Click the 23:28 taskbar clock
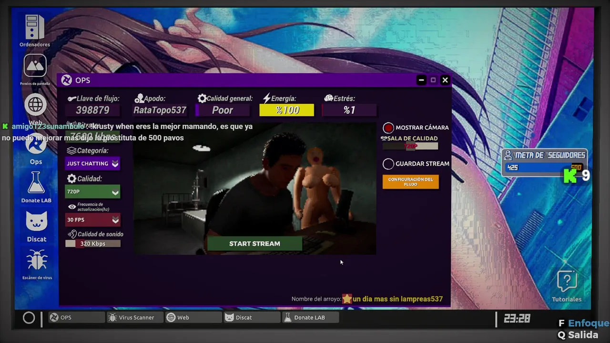610x343 pixels. (x=517, y=318)
